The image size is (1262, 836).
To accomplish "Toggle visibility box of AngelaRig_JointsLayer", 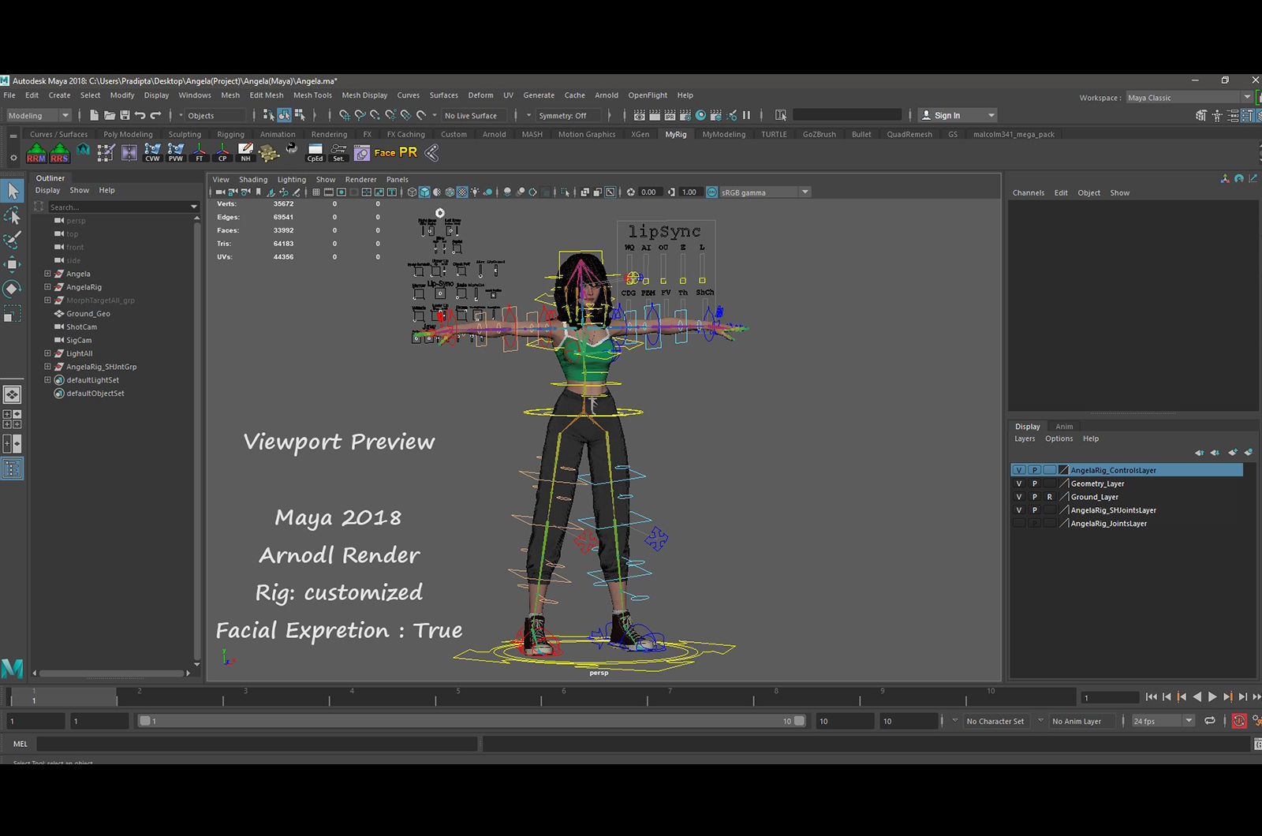I will pyautogui.click(x=1019, y=524).
